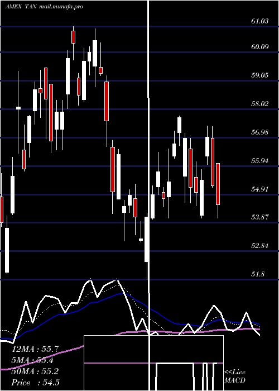Click the 59.05 price axis label

pyautogui.click(x=260, y=75)
